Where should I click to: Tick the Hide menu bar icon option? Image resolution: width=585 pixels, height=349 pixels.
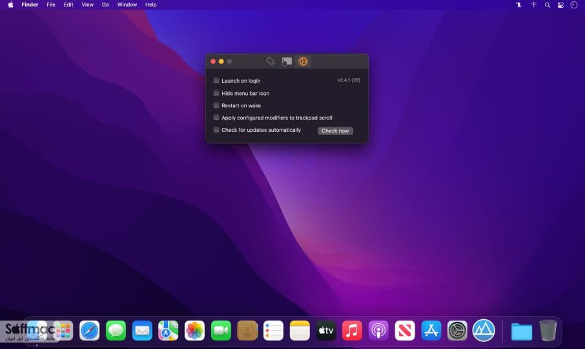point(216,93)
